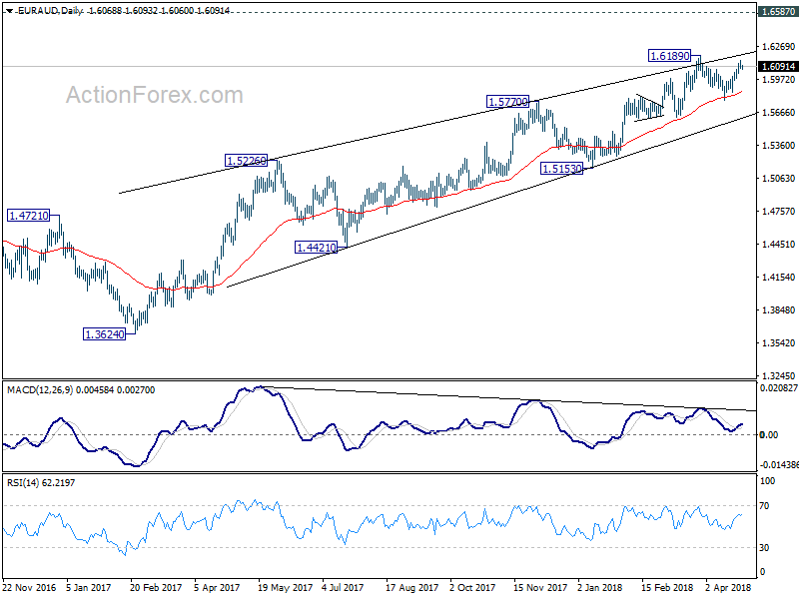Image resolution: width=799 pixels, height=599 pixels.
Task: Click the ActionForex.com watermark
Action: (x=155, y=95)
